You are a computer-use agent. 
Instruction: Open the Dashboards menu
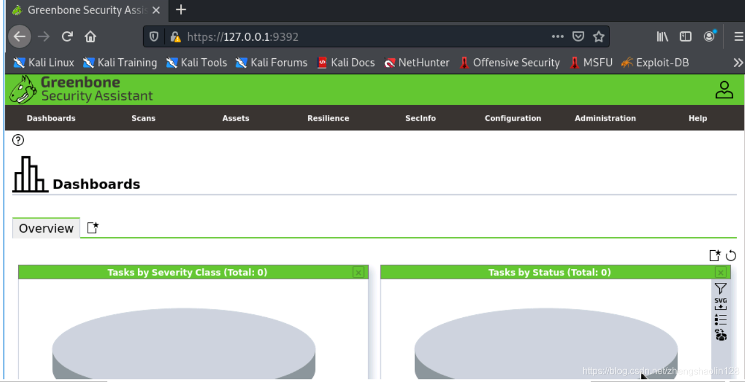(x=51, y=118)
